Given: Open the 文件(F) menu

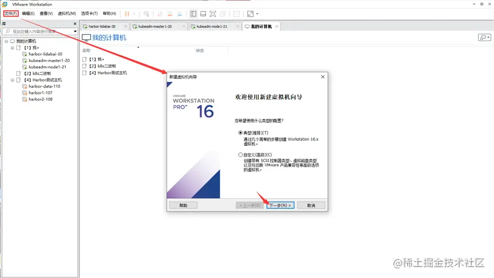Looking at the screenshot, I should [11, 14].
